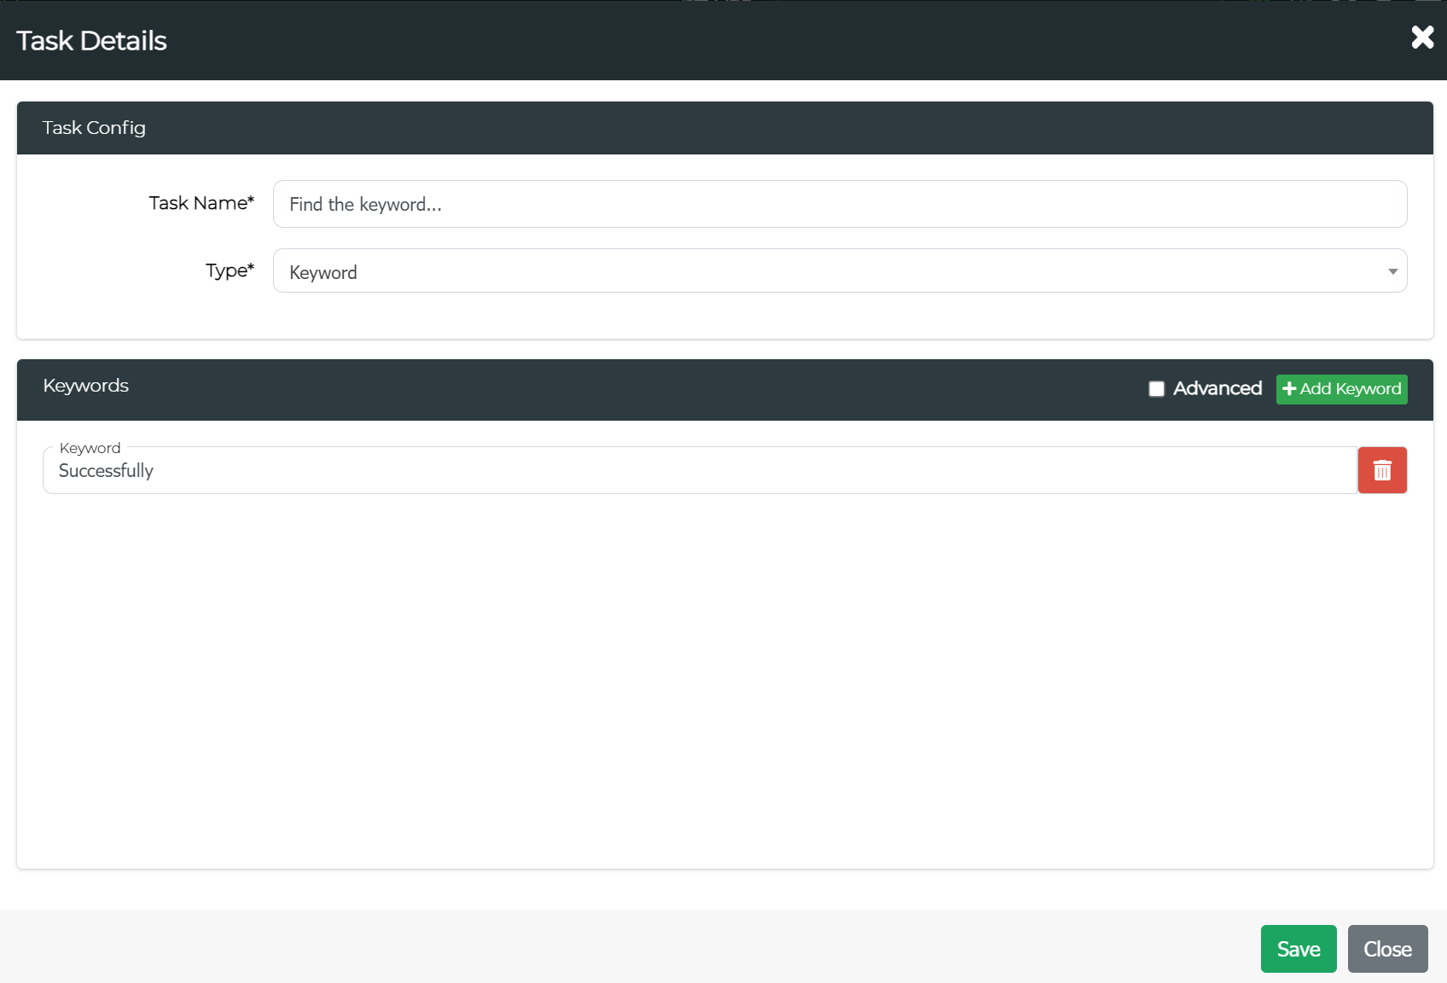Image resolution: width=1447 pixels, height=983 pixels.
Task: Click the Task Name* label
Action: pos(201,203)
